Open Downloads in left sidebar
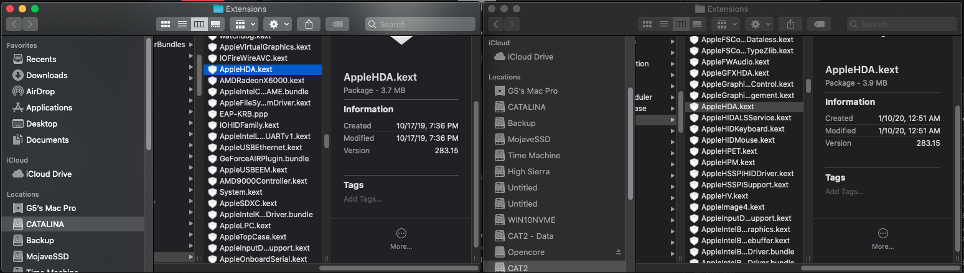This screenshot has height=273, width=964. tap(47, 75)
